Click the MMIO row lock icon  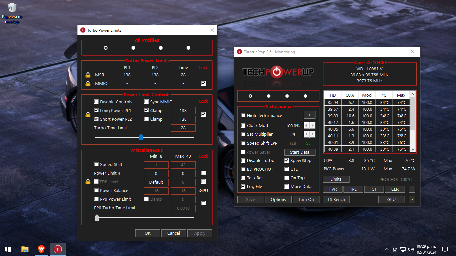pos(88,83)
